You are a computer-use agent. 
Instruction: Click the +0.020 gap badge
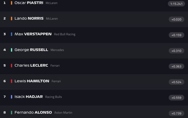point(176,19)
